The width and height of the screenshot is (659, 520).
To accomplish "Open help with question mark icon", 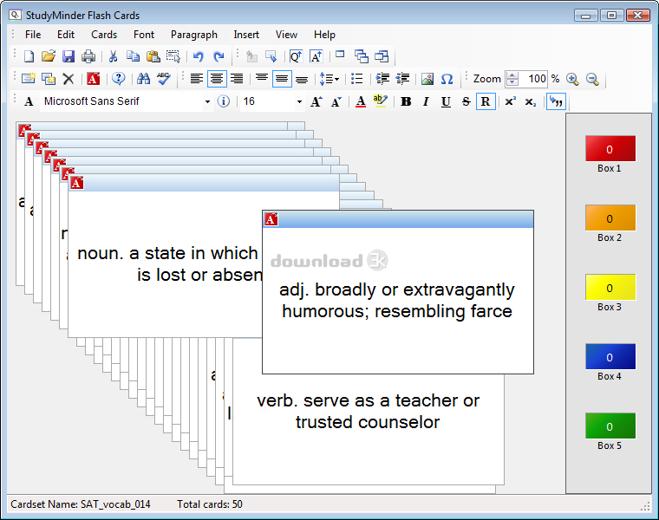I will point(119,79).
